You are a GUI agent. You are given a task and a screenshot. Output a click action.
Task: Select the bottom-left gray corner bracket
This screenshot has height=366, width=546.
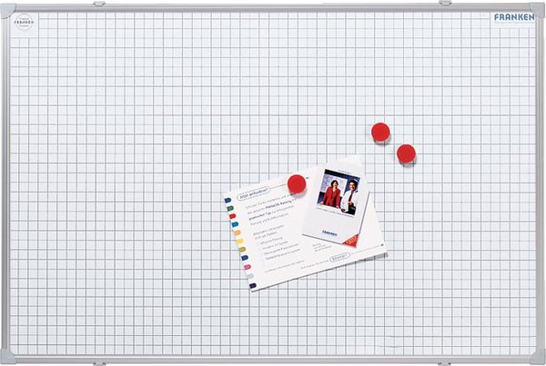7,354
